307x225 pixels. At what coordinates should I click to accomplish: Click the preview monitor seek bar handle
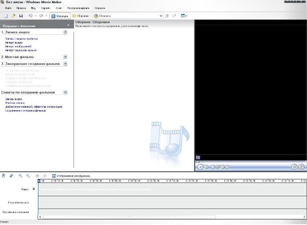(197, 162)
